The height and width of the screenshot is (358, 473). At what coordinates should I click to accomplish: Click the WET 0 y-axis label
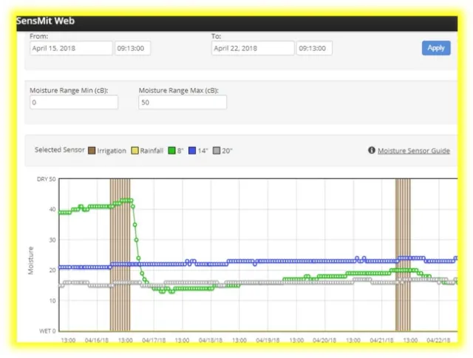point(47,331)
